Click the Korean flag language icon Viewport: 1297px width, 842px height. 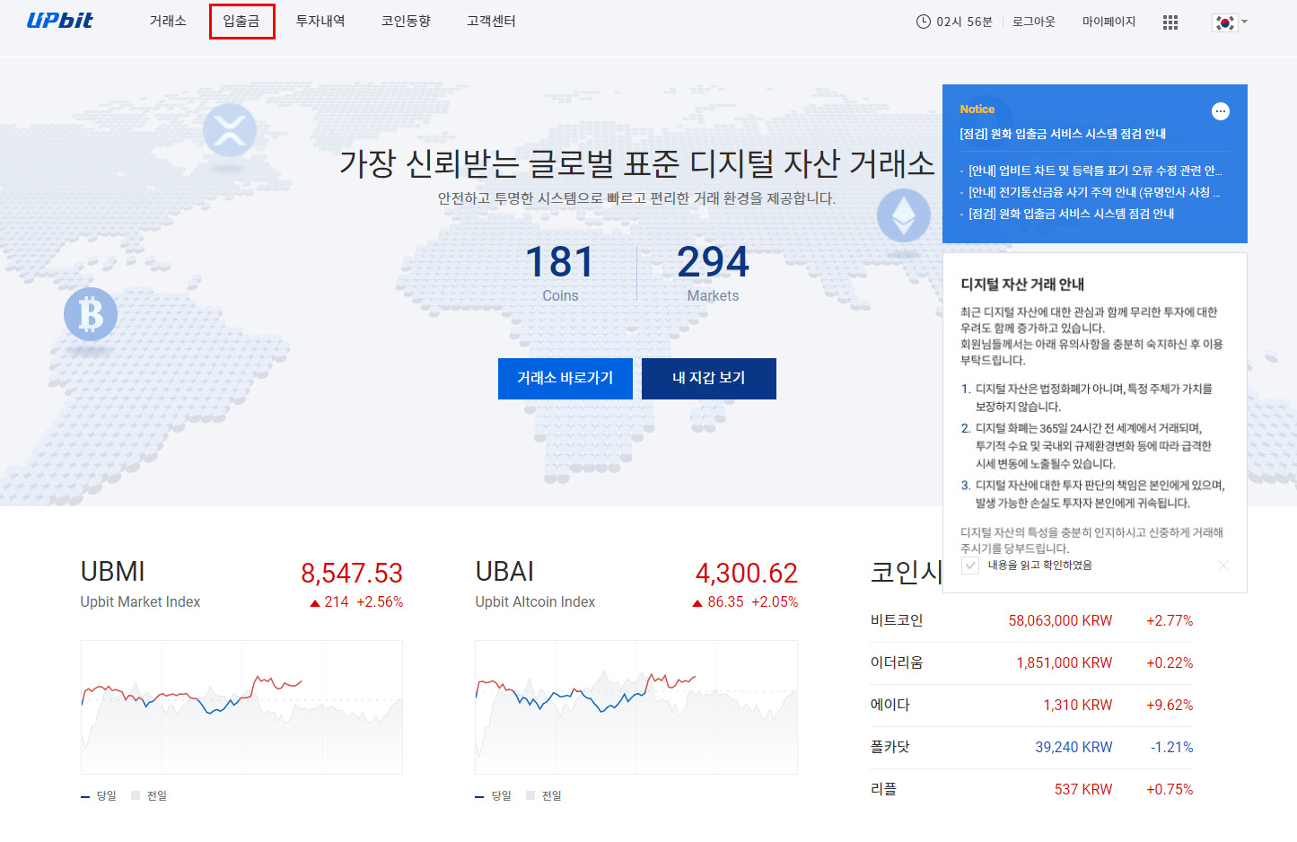(1224, 22)
